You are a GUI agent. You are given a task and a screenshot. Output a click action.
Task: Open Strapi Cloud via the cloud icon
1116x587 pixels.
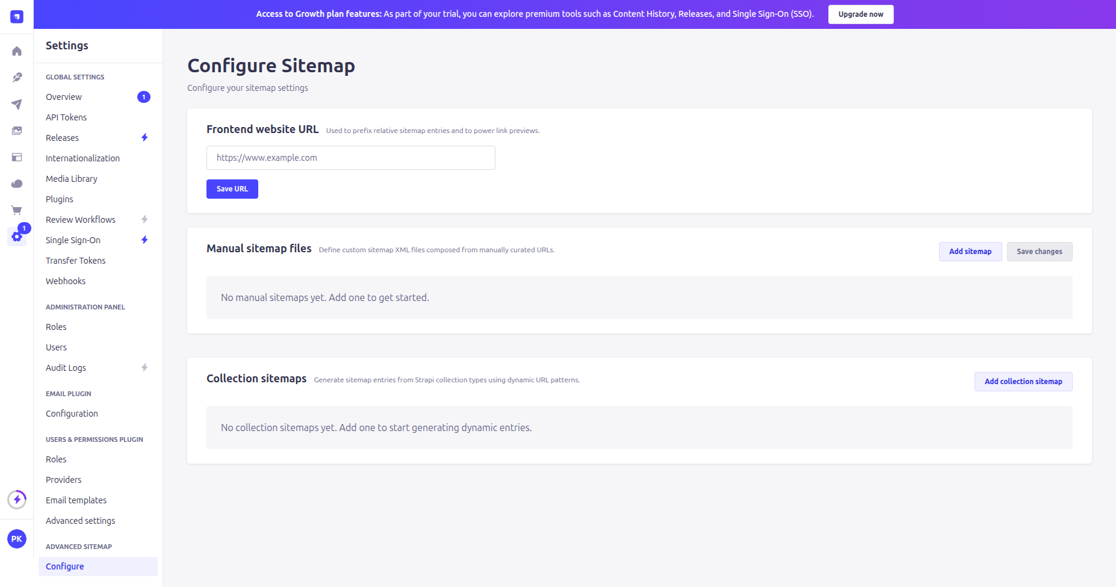(x=17, y=184)
